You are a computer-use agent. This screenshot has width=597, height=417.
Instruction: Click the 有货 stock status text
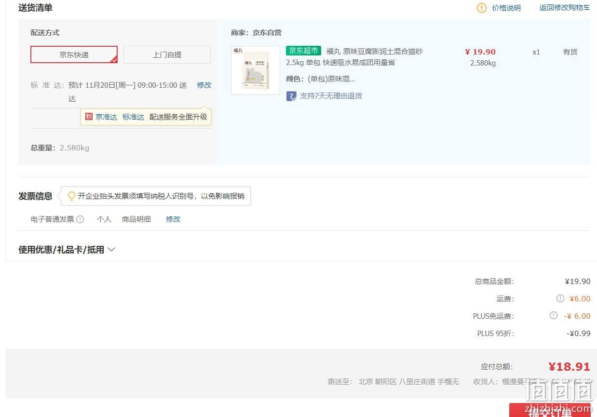pyautogui.click(x=570, y=52)
